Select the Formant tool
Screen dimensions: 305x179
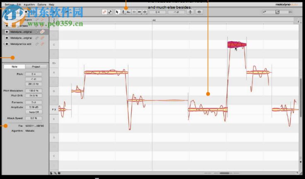[x=128, y=12]
